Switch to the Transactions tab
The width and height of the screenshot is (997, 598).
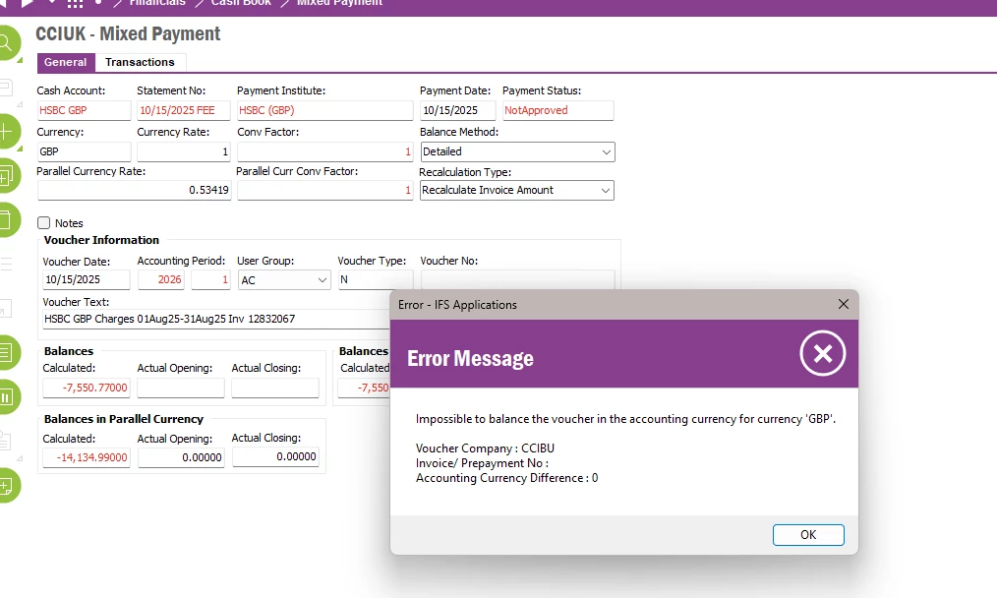pyautogui.click(x=140, y=62)
